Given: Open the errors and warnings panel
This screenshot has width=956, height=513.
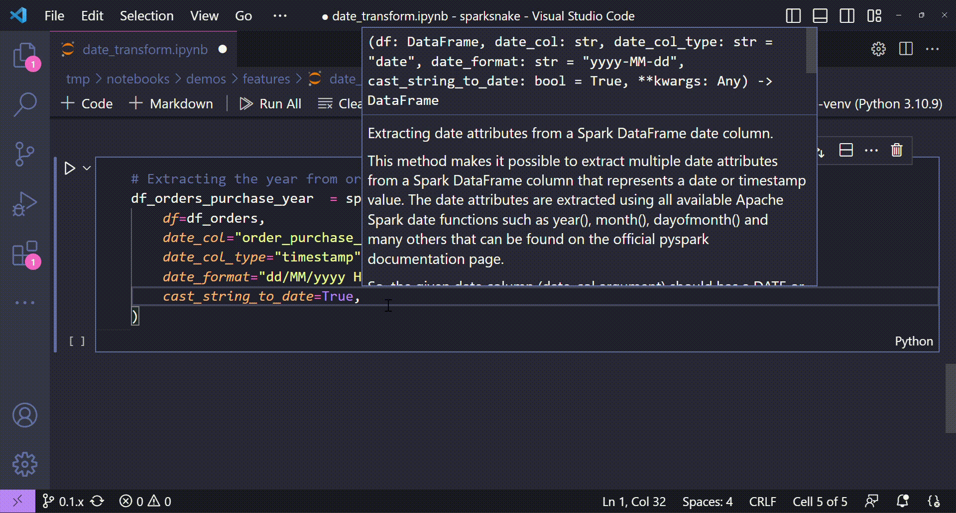Looking at the screenshot, I should [x=145, y=501].
